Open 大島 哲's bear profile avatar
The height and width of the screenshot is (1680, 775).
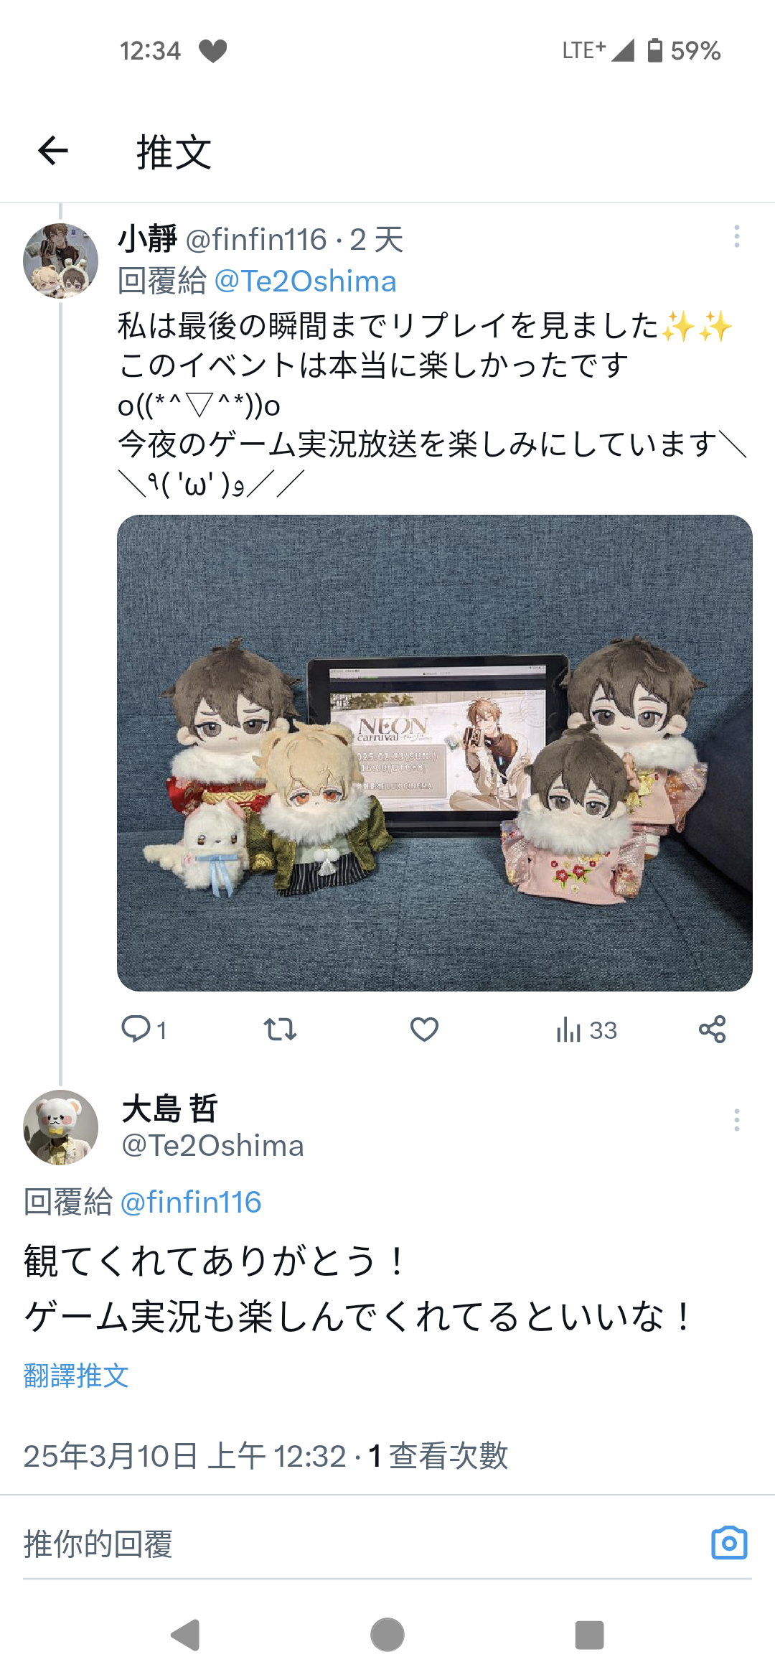pos(61,1127)
